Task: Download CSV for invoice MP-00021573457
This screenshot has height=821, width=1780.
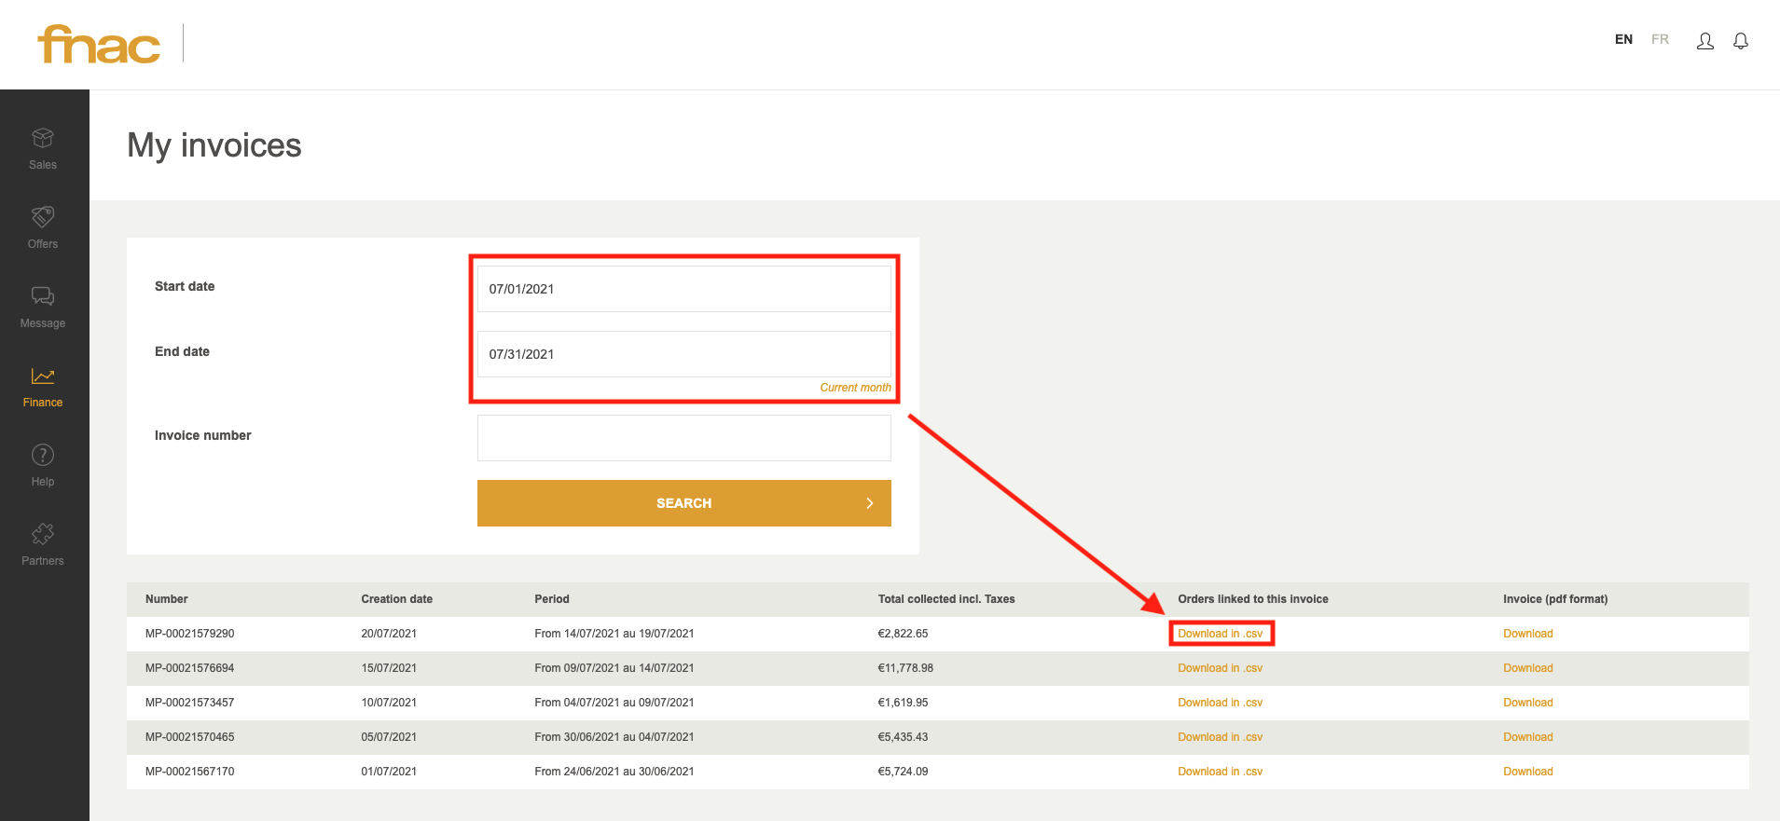Action: [1220, 703]
